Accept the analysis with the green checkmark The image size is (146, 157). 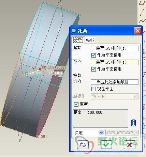pos(106,145)
